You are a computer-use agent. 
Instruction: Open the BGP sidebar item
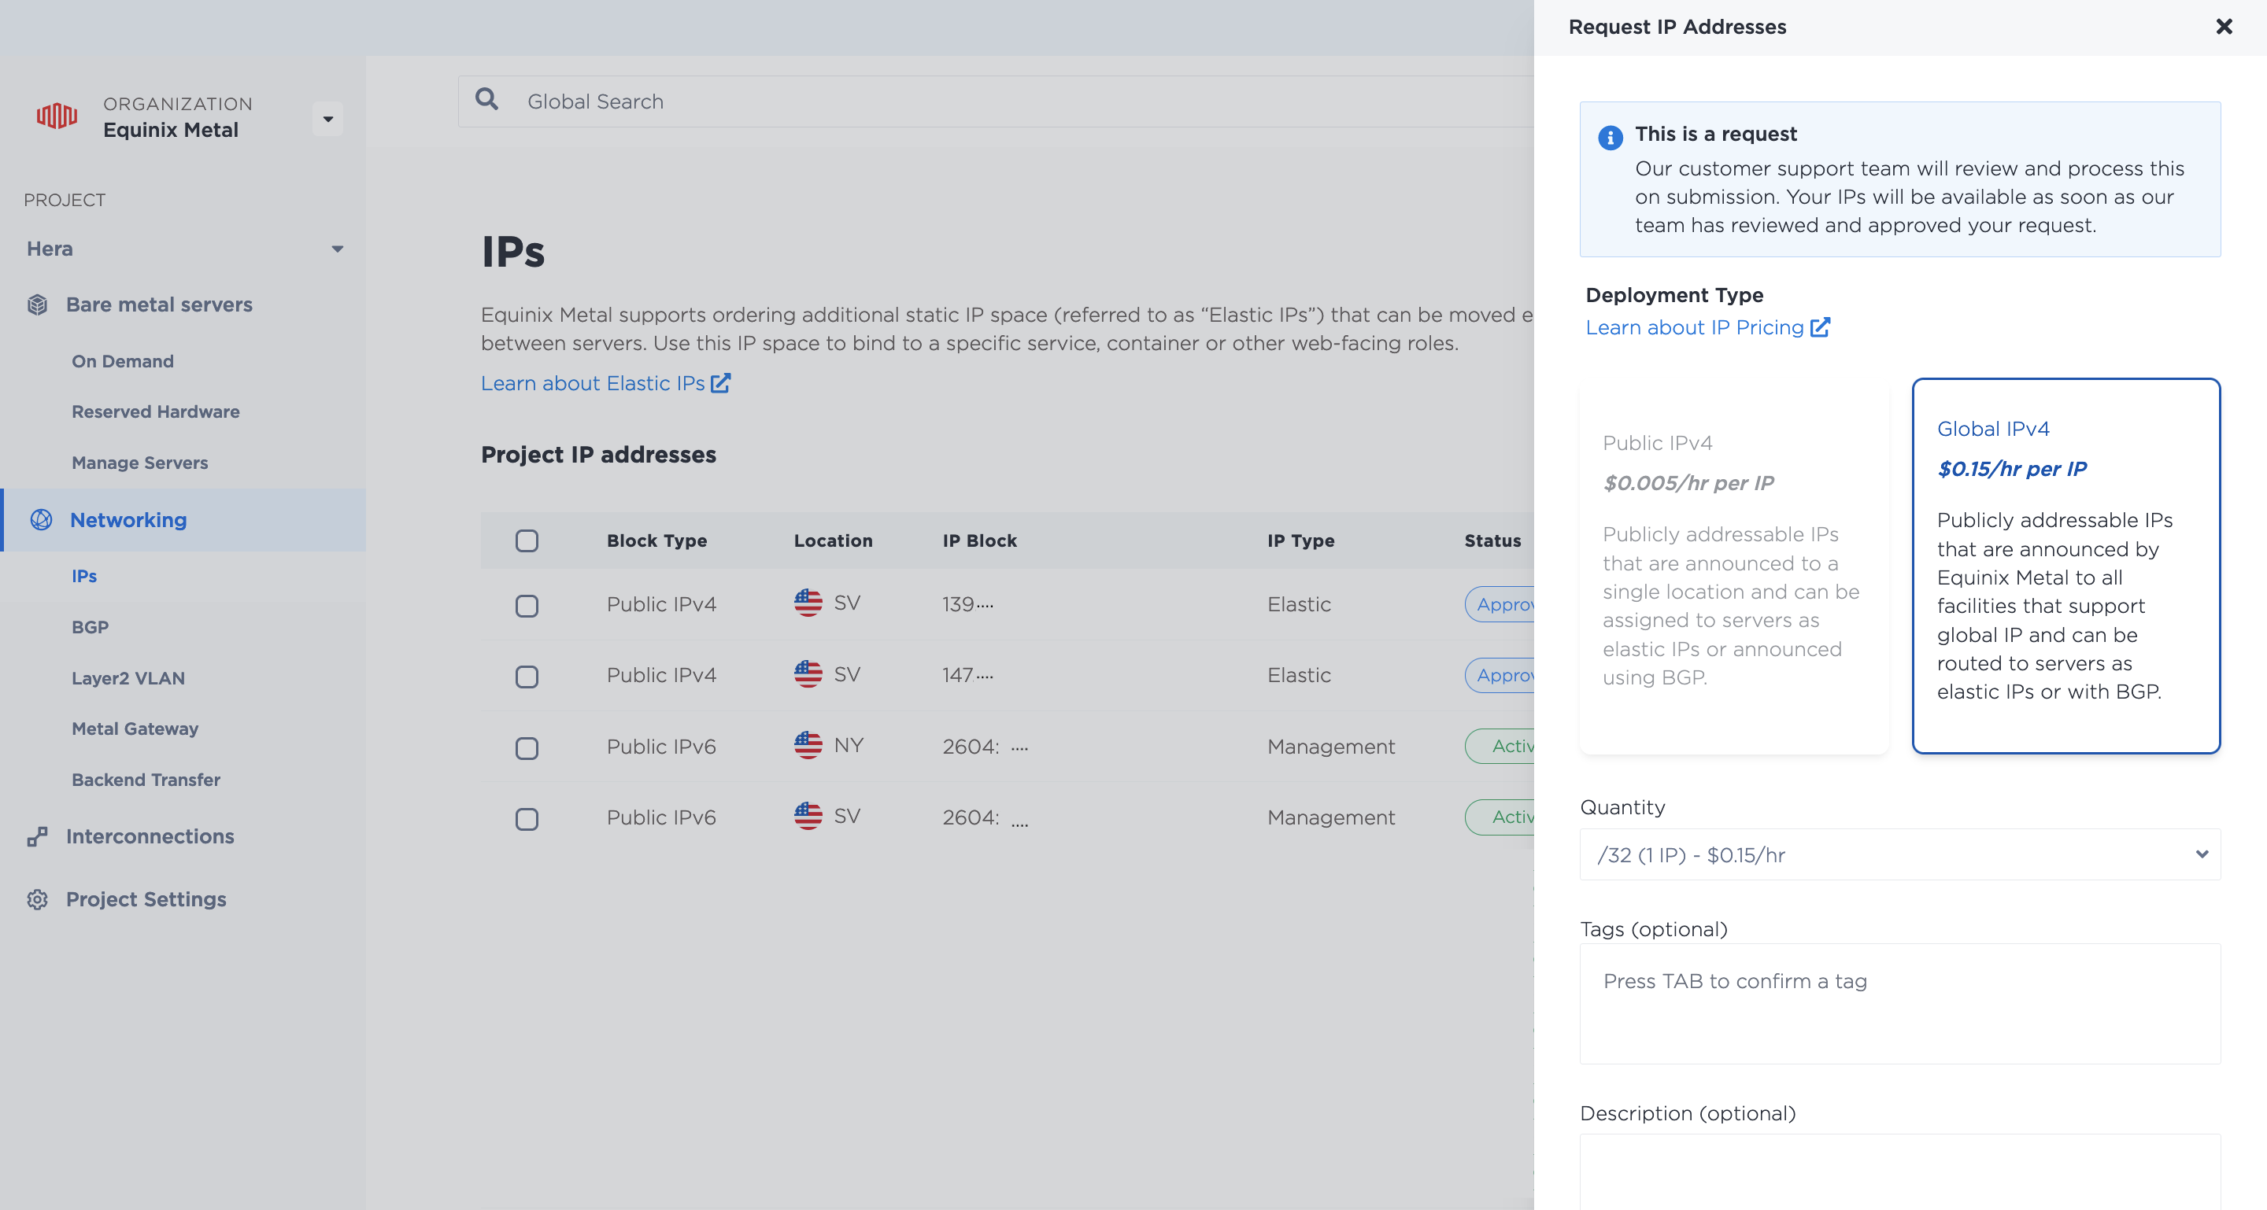click(x=90, y=627)
